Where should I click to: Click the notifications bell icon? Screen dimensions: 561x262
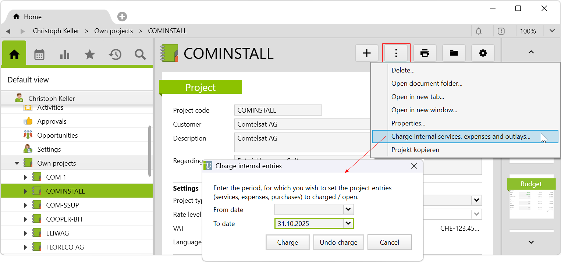(479, 31)
